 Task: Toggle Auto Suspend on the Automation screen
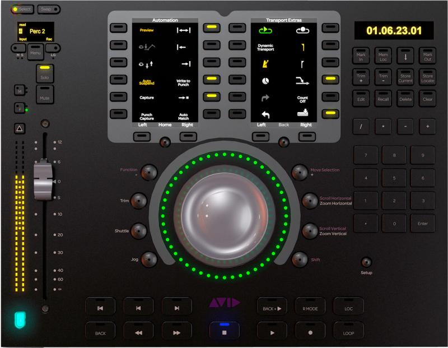147,82
